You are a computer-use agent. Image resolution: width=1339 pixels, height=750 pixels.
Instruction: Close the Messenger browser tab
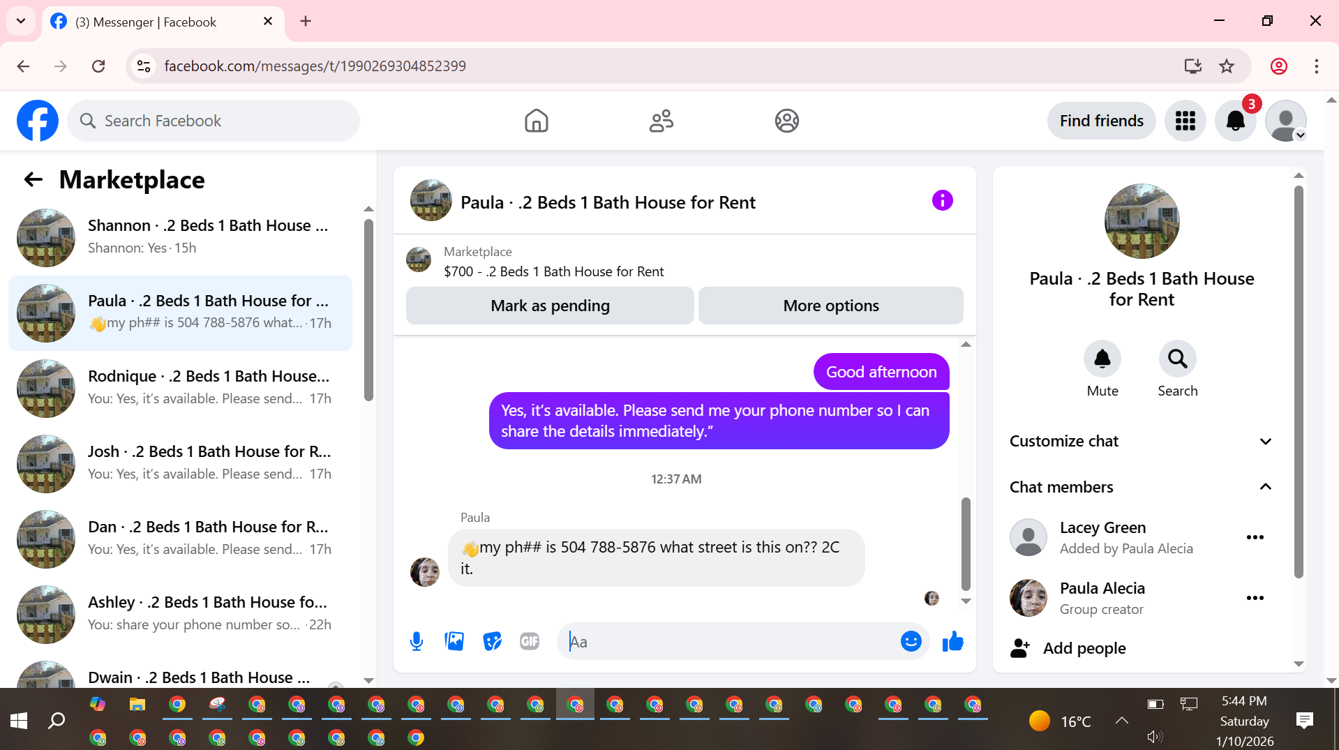267,22
